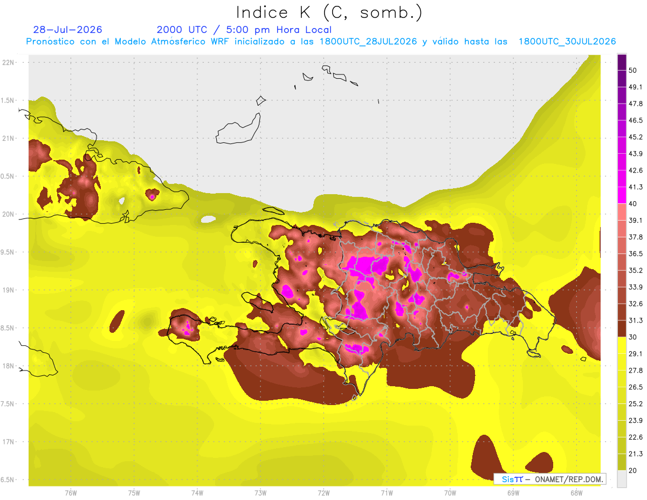Click the legend value '25.2'
This screenshot has width=647, height=500.
click(636, 404)
